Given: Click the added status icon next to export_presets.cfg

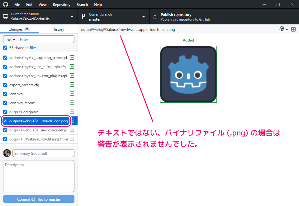Looking at the screenshot, I should click(72, 85).
